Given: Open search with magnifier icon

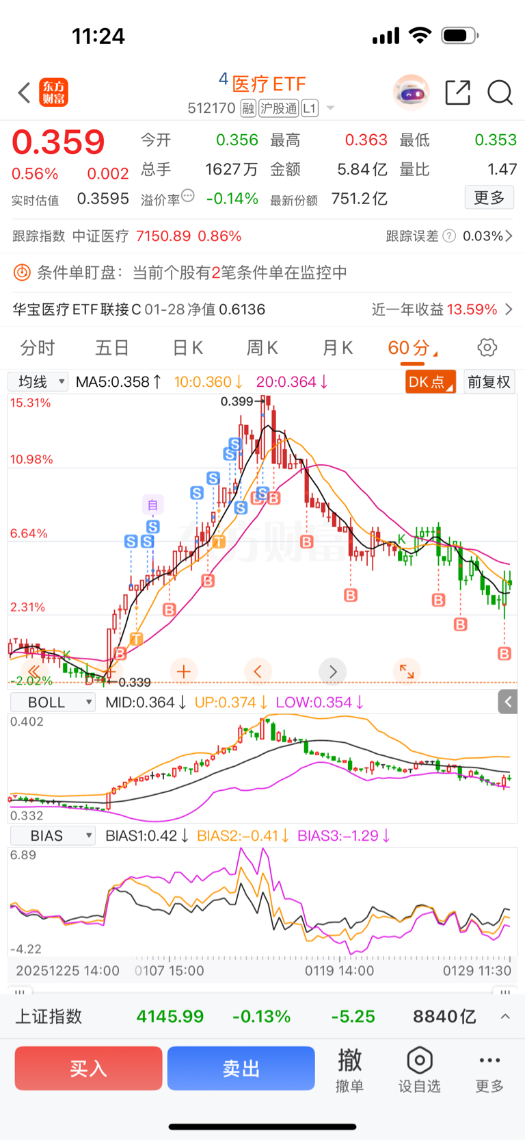Looking at the screenshot, I should (500, 92).
